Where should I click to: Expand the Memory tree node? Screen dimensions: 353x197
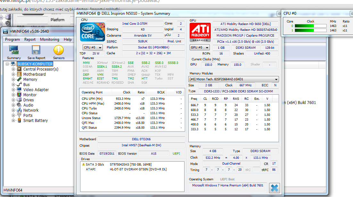(13, 79)
